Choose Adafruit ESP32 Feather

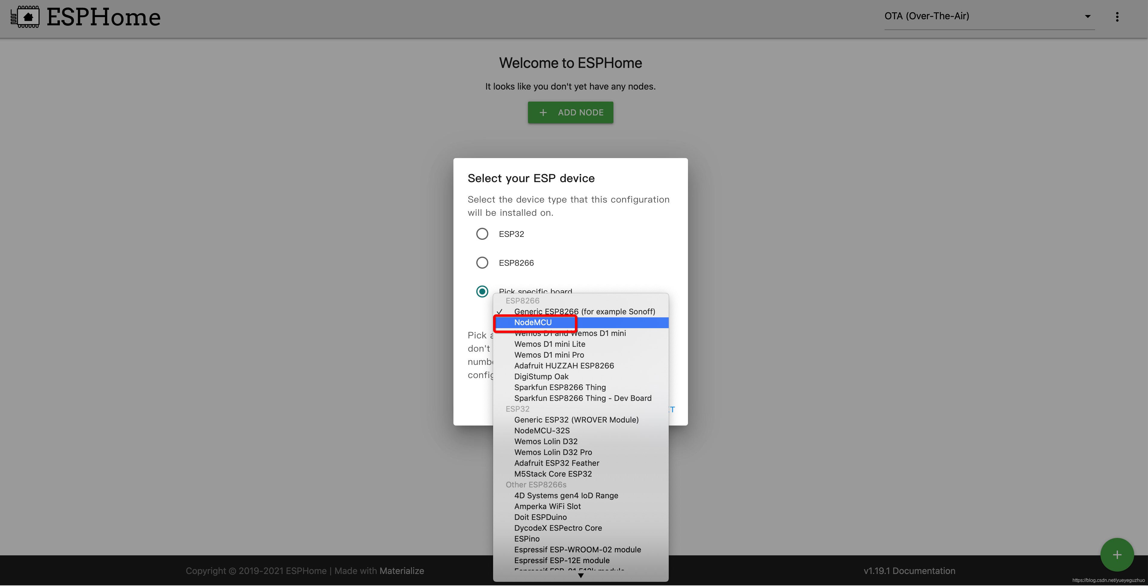coord(581,463)
